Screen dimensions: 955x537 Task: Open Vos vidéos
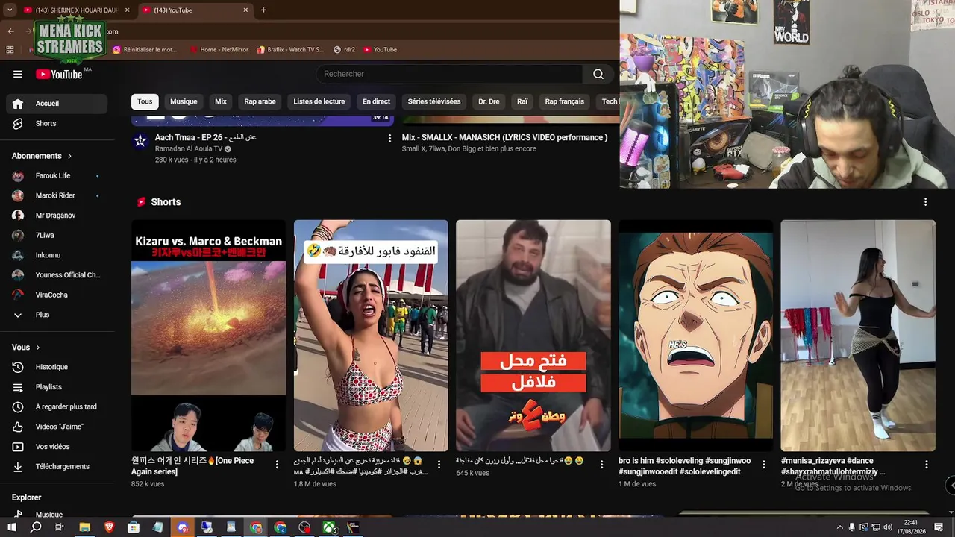pyautogui.click(x=57, y=447)
